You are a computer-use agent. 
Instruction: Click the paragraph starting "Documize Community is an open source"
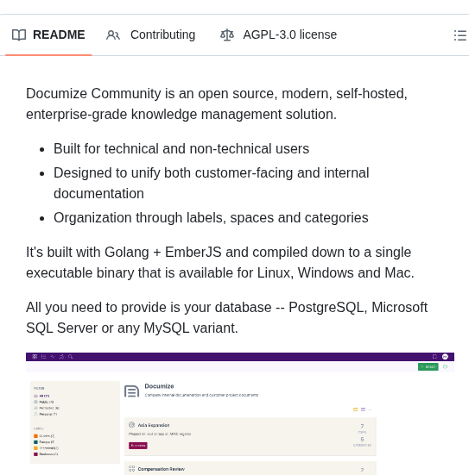coord(217,104)
